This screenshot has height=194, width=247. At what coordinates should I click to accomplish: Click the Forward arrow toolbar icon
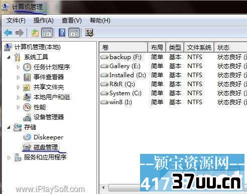click(20, 33)
